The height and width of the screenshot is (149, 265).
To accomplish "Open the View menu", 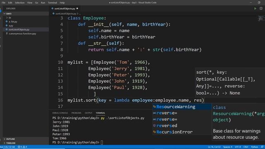I will coord(29,3).
